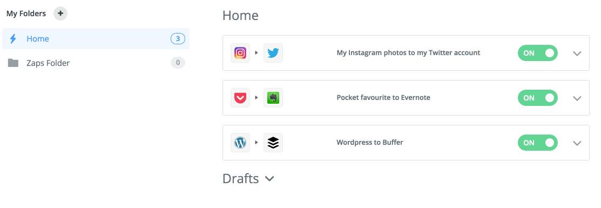Expand options for the Instagram to Twitter zap
Screen dimensions: 601x208
(577, 53)
